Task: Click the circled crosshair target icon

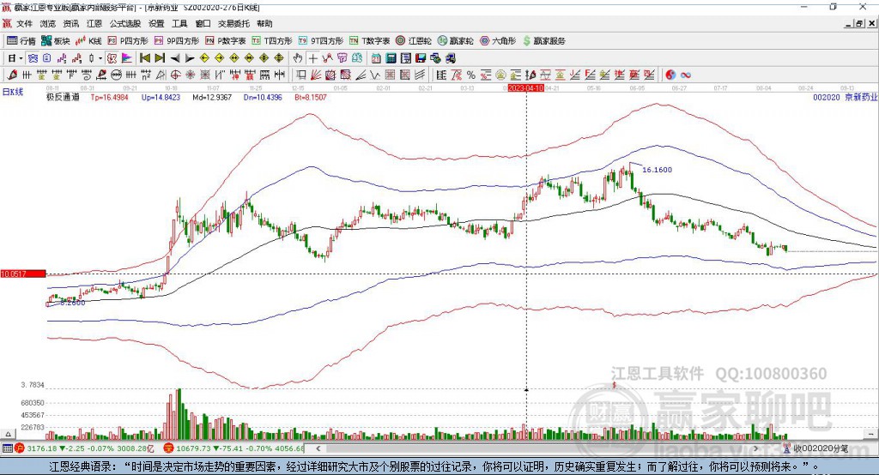Action: coord(175,75)
